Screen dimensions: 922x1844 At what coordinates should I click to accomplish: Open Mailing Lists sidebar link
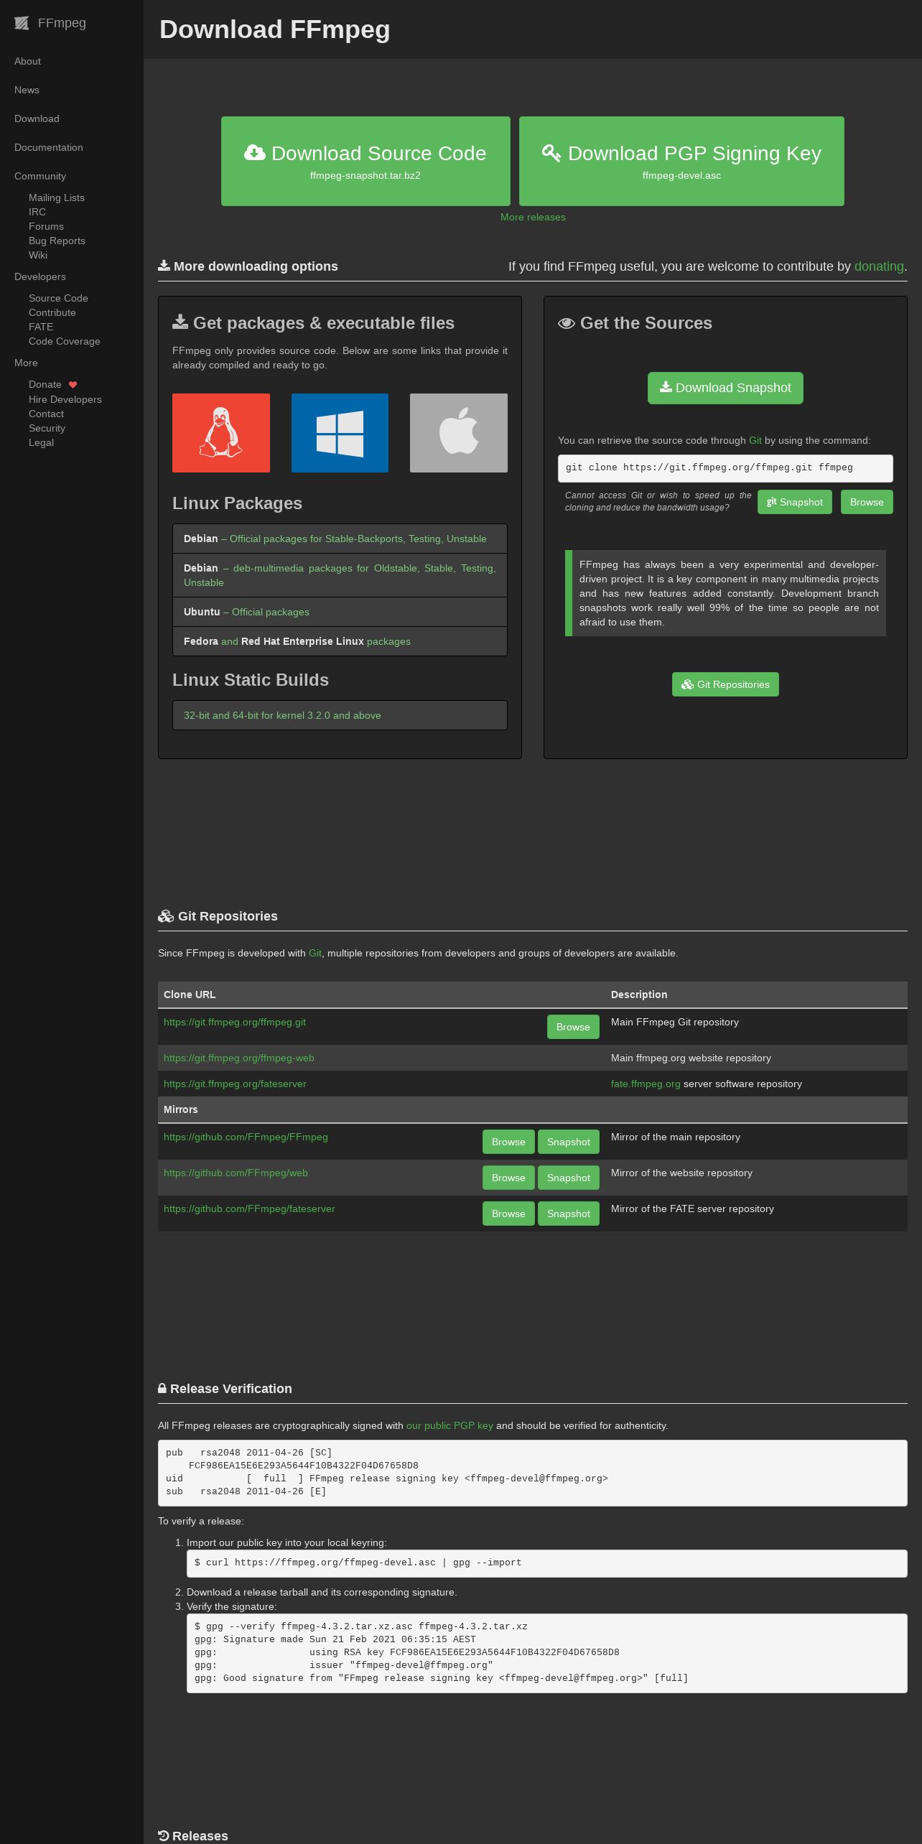(x=57, y=197)
